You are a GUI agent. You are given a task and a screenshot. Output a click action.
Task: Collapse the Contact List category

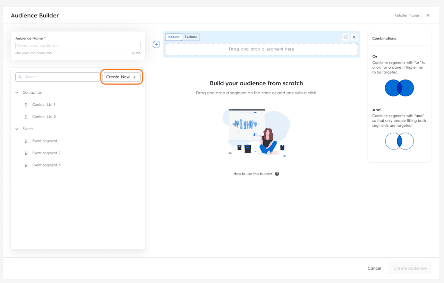[17, 93]
